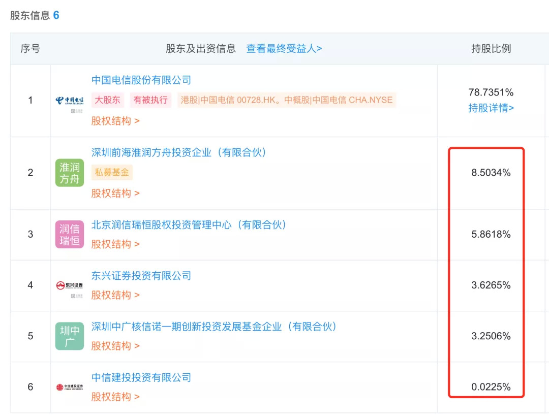This screenshot has height=420, width=549.
Task: Expand 股权结构 under 北京润信瑞恒
Action: point(115,244)
